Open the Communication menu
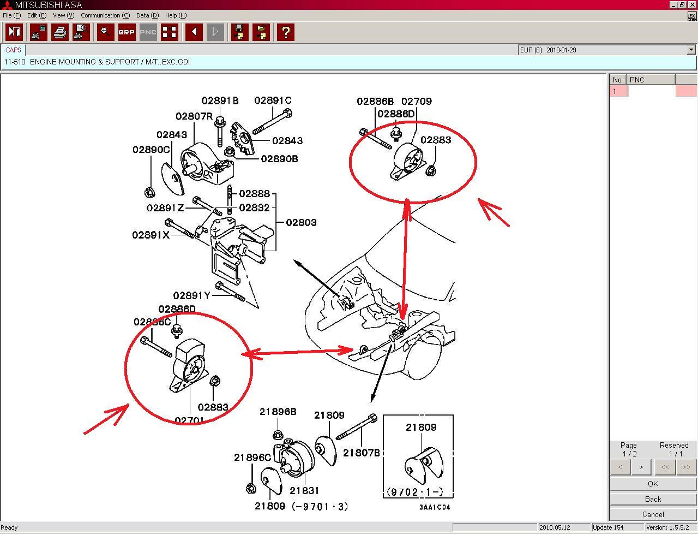 [105, 15]
